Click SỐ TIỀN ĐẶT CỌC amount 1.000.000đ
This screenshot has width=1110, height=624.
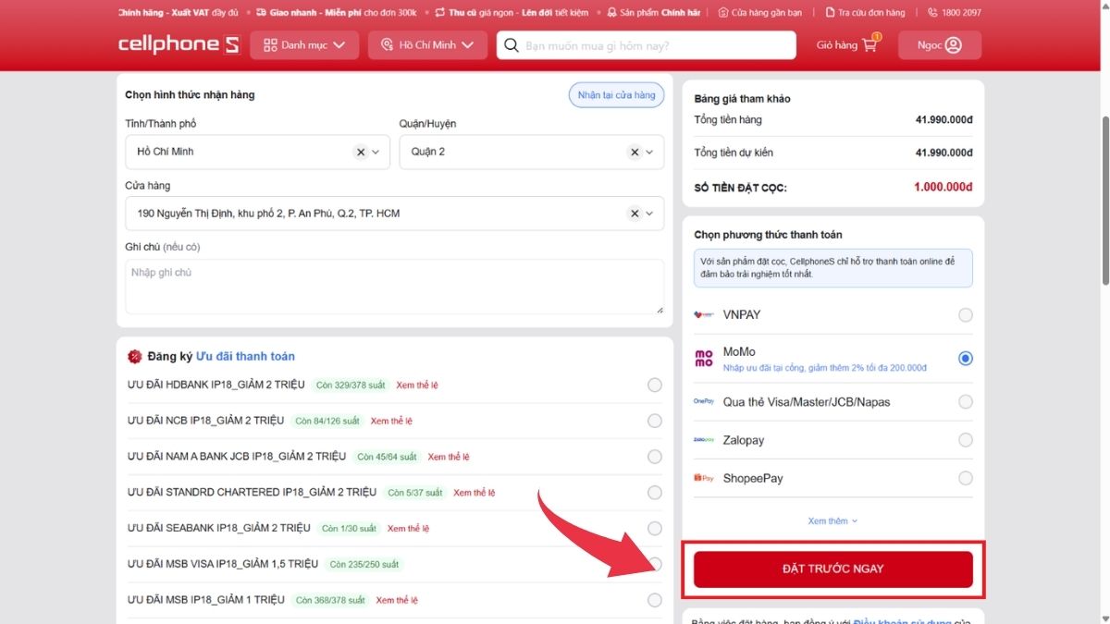click(943, 187)
